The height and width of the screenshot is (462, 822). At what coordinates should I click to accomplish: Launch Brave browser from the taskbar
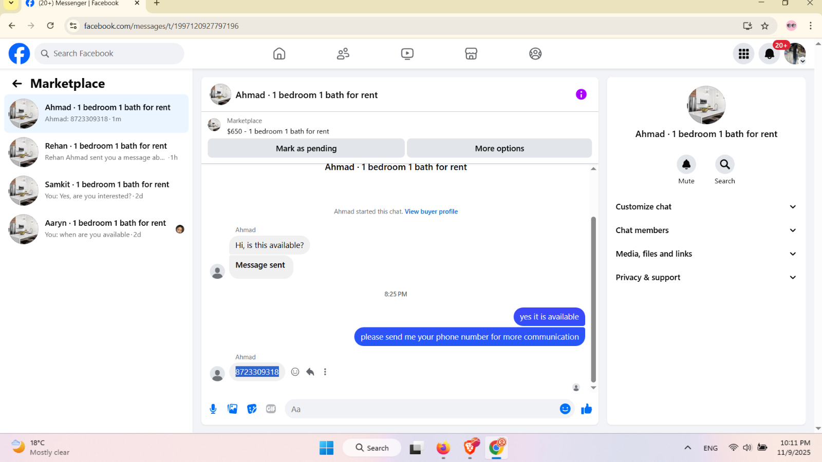tap(470, 448)
